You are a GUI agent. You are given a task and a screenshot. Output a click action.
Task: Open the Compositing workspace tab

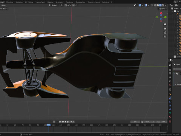(80, 2)
